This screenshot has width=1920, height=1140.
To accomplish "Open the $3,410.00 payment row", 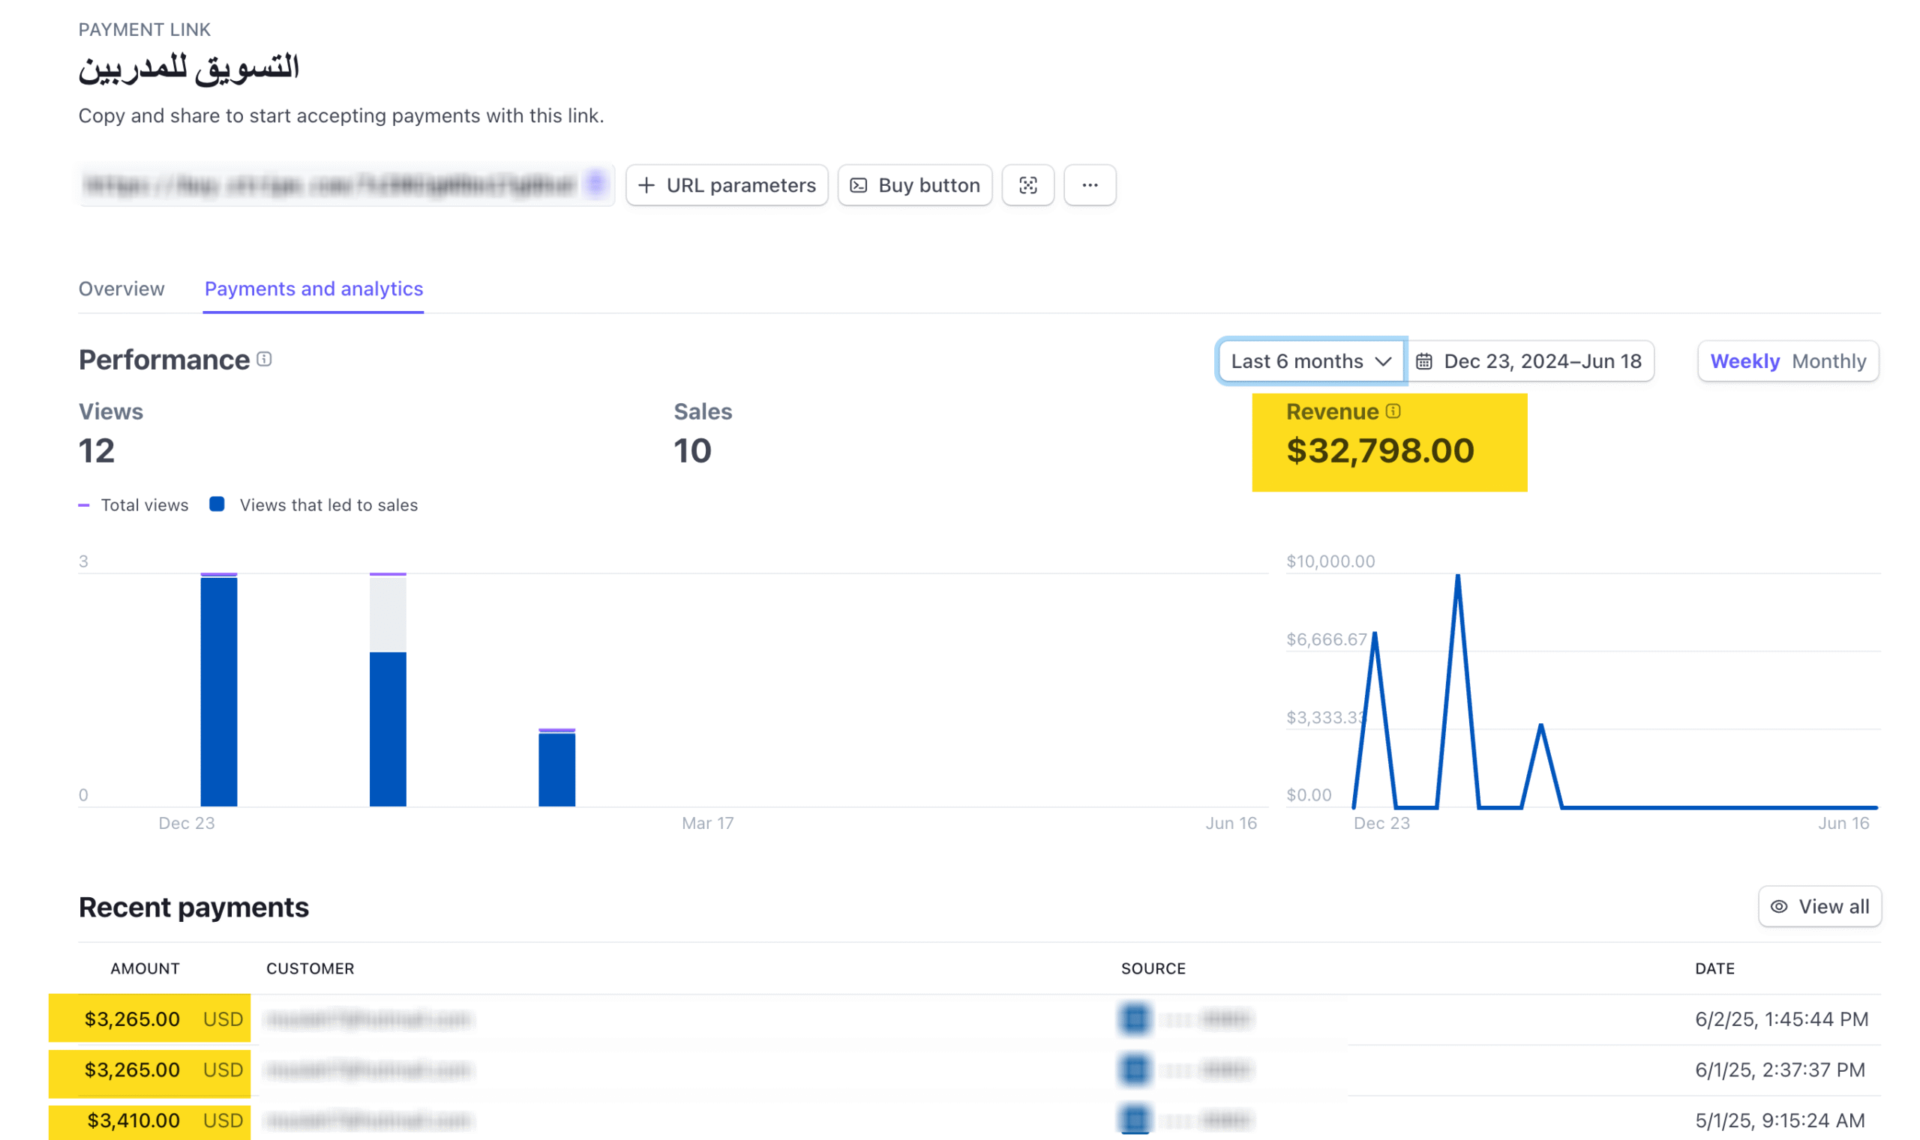I will tap(133, 1120).
